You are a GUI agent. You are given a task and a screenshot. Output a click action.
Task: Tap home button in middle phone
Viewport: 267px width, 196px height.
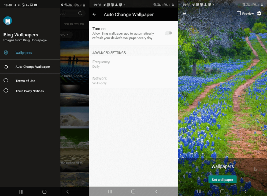tap(133, 191)
